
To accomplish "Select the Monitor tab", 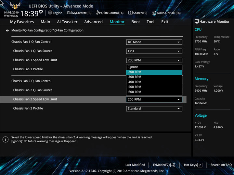I will point(117,22).
